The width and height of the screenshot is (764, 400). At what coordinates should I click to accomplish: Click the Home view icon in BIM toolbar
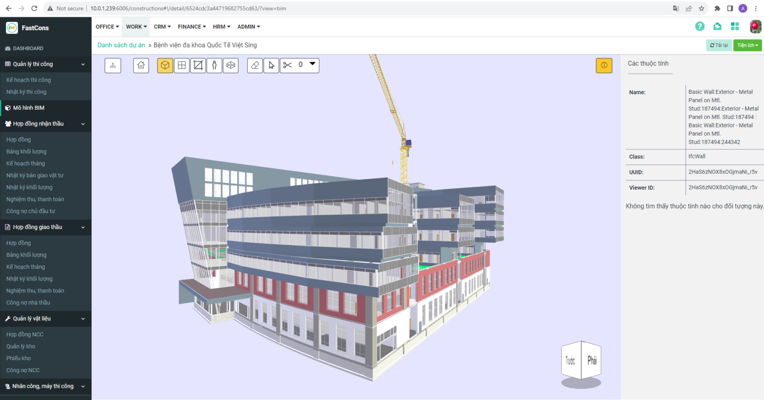[141, 65]
